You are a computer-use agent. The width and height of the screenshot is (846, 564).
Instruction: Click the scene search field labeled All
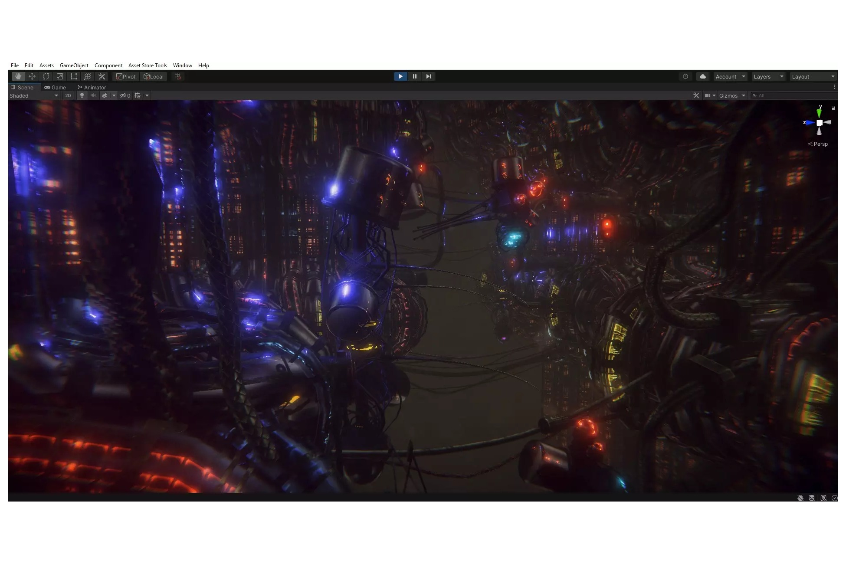[x=794, y=95]
